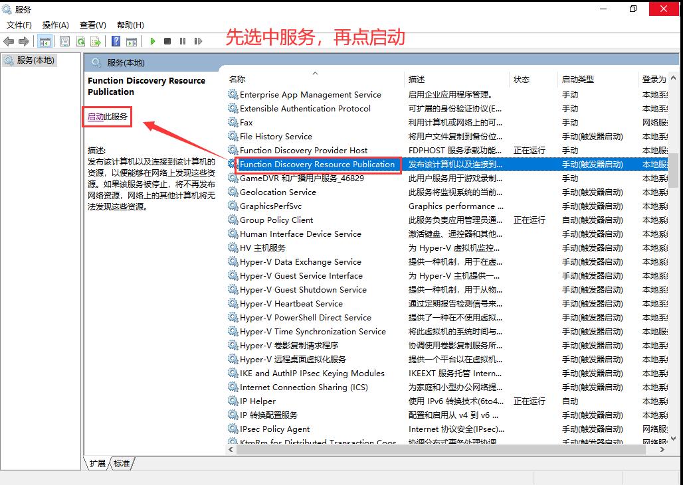
Task: Open the service Properties icon
Action: [x=64, y=41]
